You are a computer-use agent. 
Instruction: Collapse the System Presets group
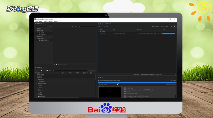coord(36,77)
